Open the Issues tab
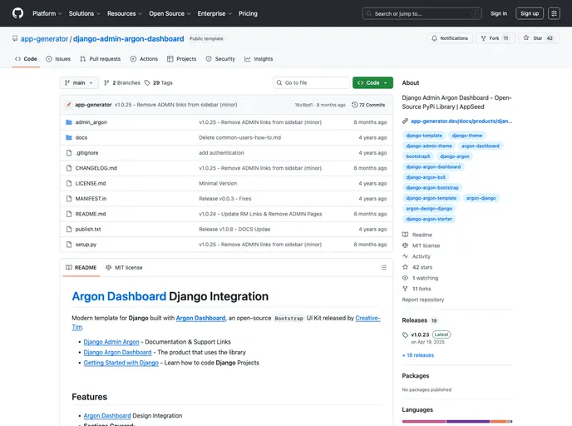This screenshot has width=572, height=426. pyautogui.click(x=58, y=59)
